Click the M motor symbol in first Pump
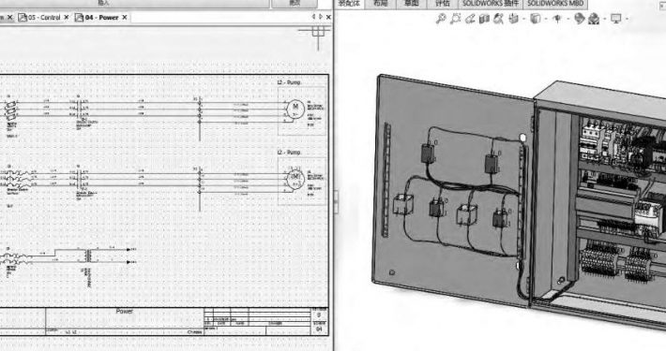 pyautogui.click(x=295, y=109)
